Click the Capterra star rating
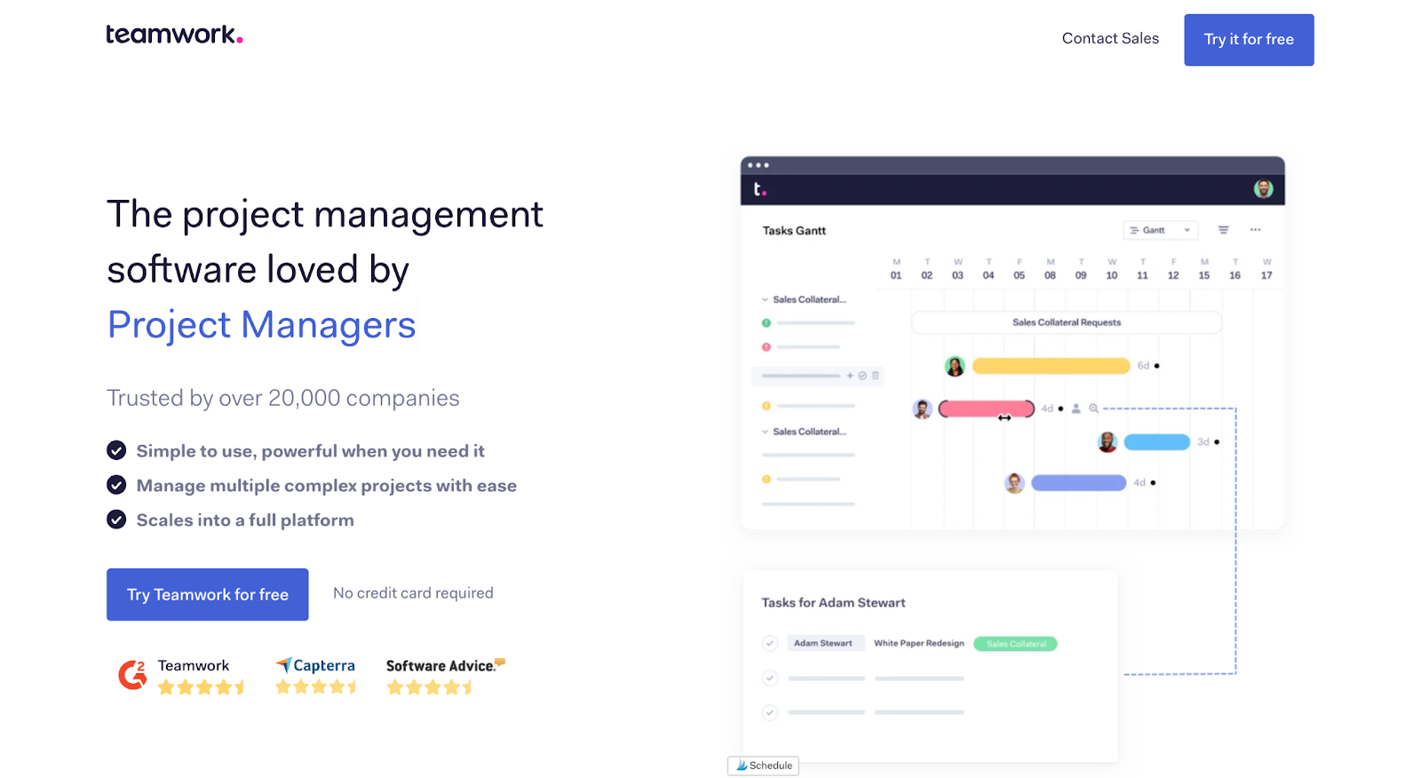1421x778 pixels. 315,687
